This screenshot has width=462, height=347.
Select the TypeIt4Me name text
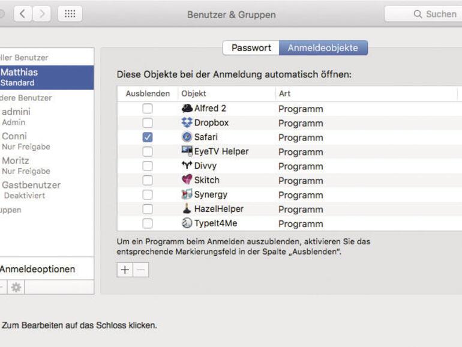pyautogui.click(x=215, y=223)
